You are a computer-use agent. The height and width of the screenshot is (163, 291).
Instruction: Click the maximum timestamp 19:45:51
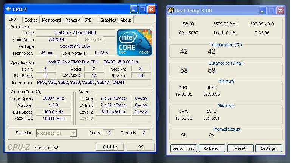(211, 118)
